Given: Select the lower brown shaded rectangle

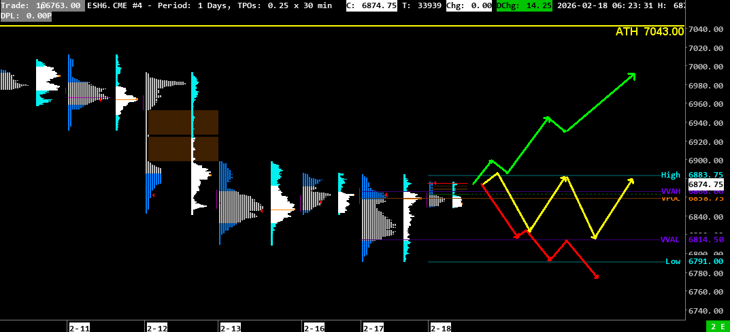Looking at the screenshot, I should 183,149.
